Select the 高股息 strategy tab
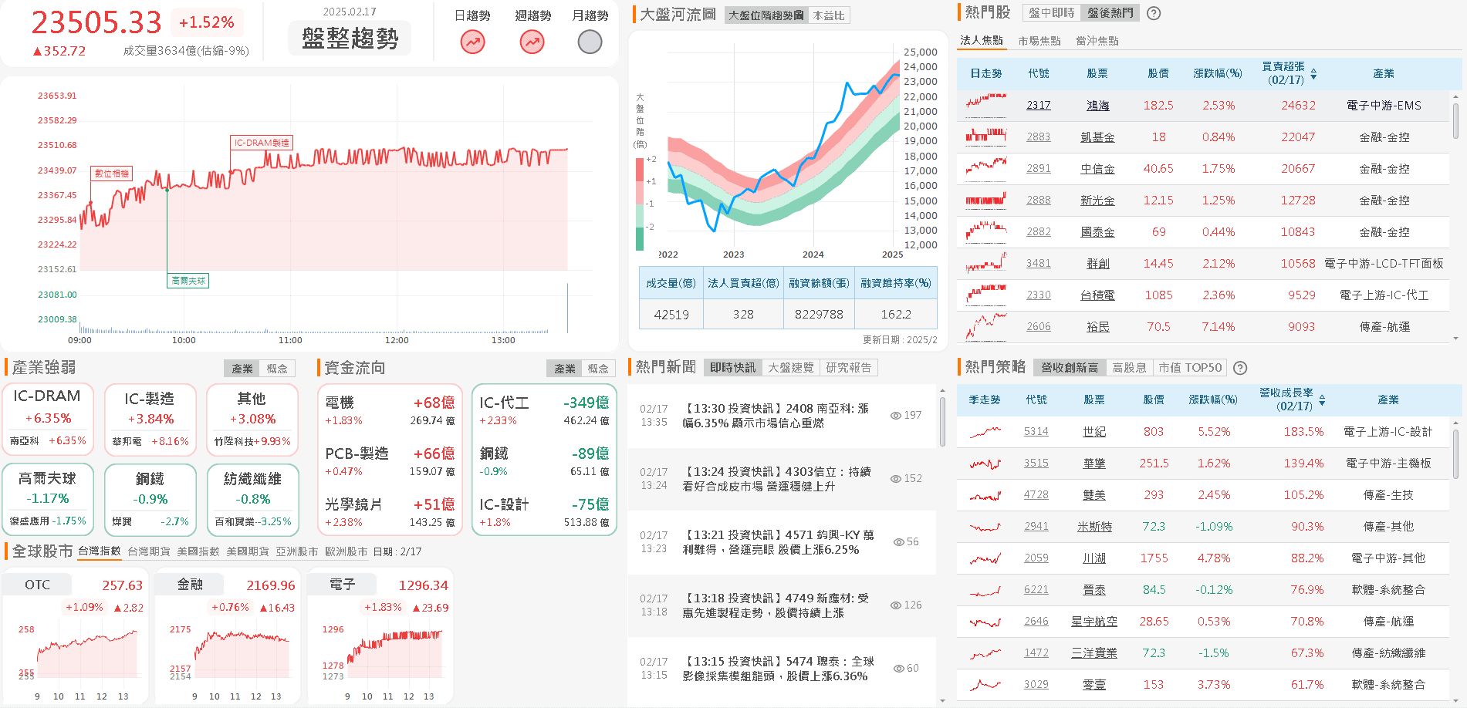1467x708 pixels. (x=1130, y=368)
